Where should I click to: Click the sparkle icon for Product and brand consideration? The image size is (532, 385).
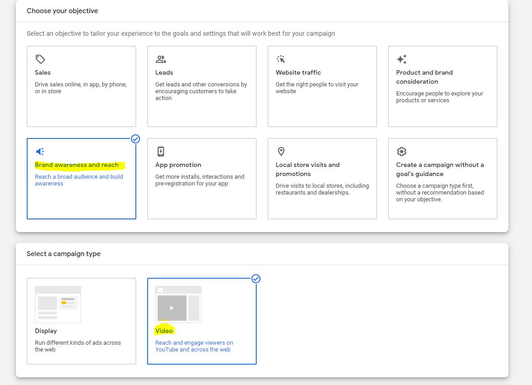[402, 59]
